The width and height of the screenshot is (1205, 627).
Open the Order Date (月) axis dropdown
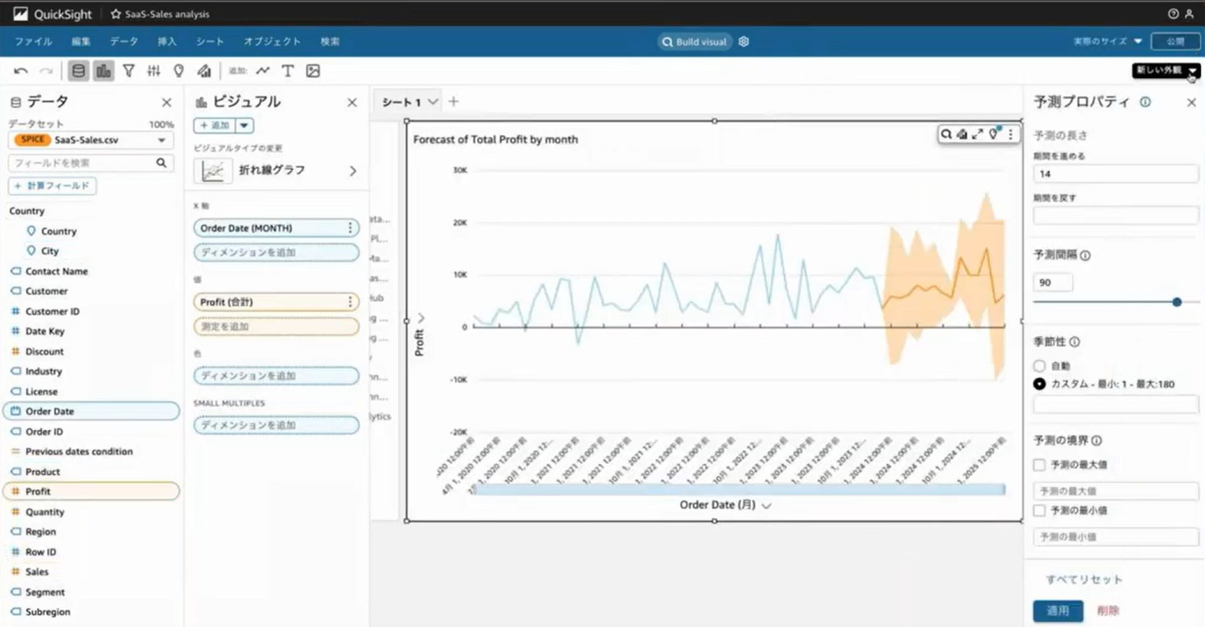click(766, 505)
